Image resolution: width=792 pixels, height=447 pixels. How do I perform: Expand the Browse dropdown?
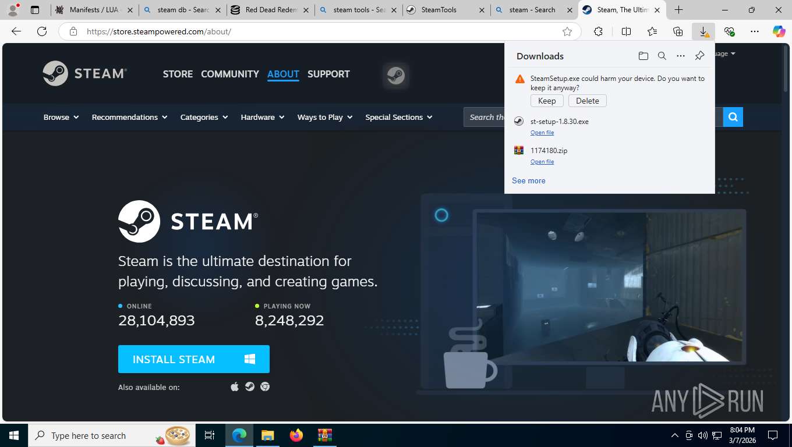click(61, 117)
